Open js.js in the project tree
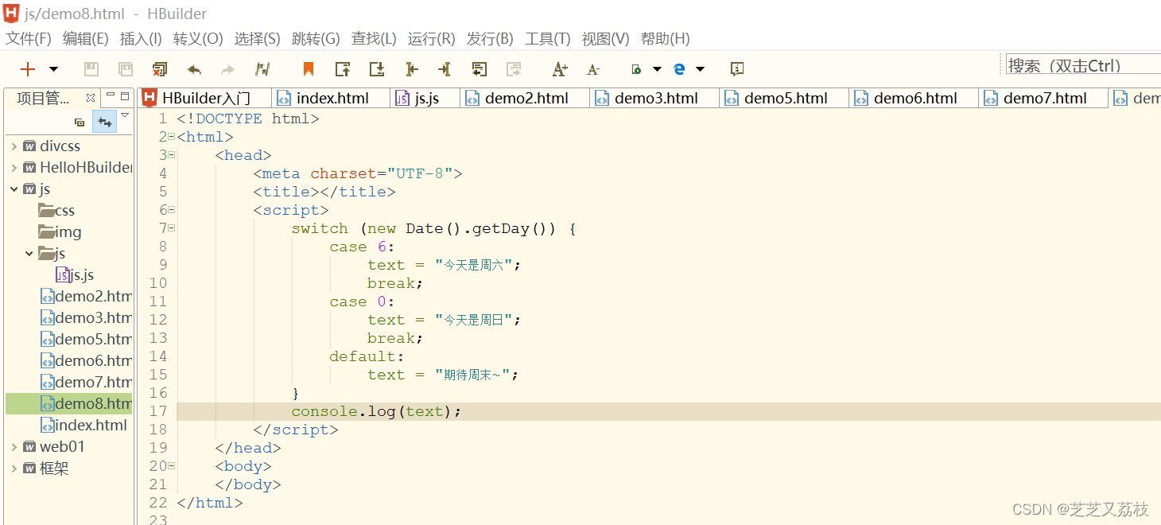Viewport: 1161px width, 525px height. [75, 275]
